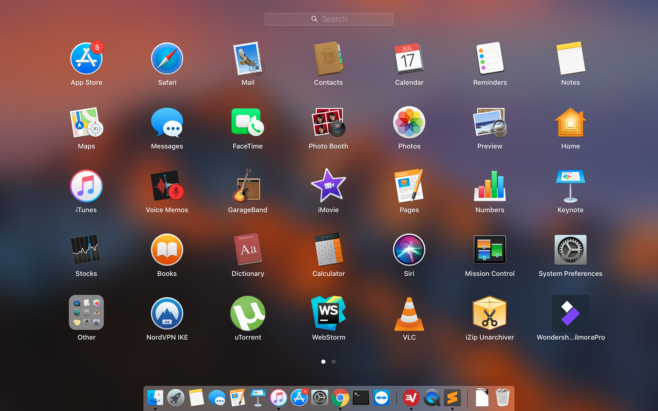
Task: Open the Mail app
Action: 248,59
